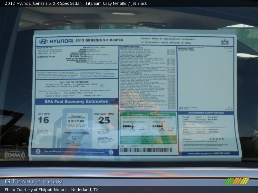Click the DOE seal right of fuel economy footer
Image resolution: width=258 pixels, height=193 pixels.
click(x=111, y=152)
